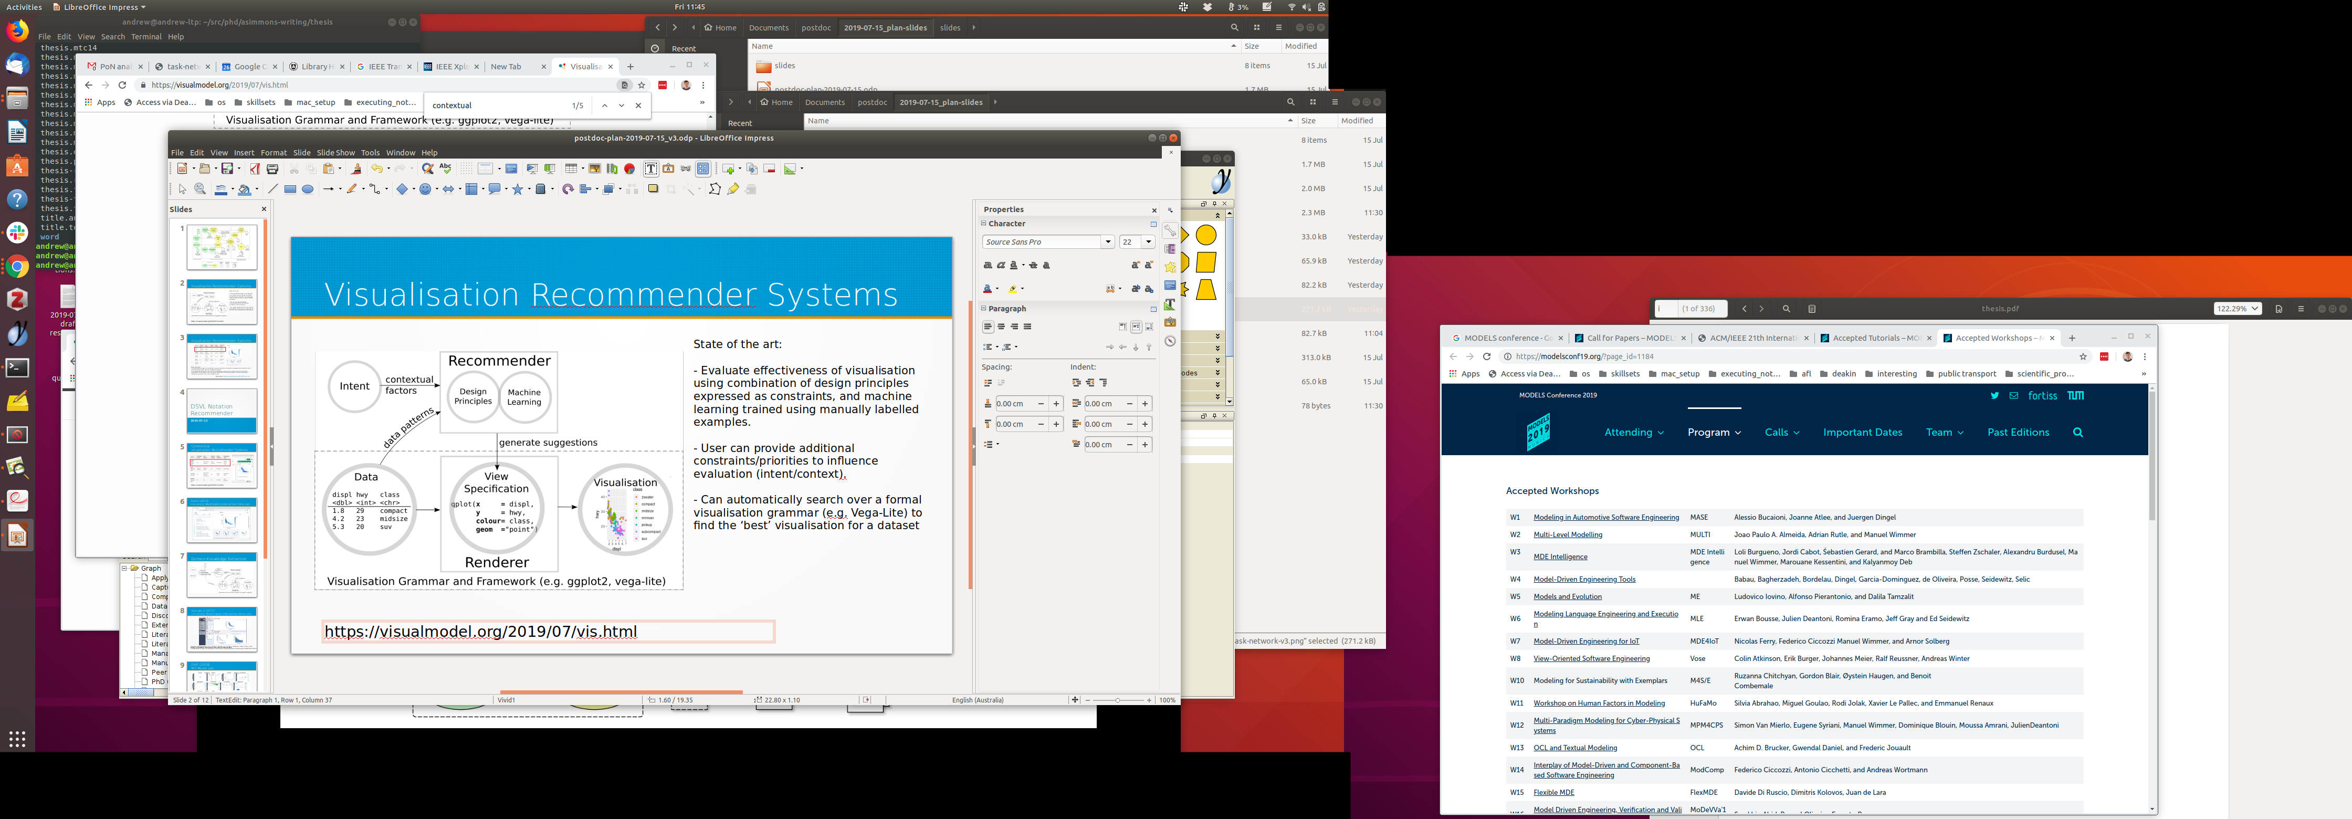
Task: Click the Clone Formatting paintbrush icon
Action: (x=356, y=169)
